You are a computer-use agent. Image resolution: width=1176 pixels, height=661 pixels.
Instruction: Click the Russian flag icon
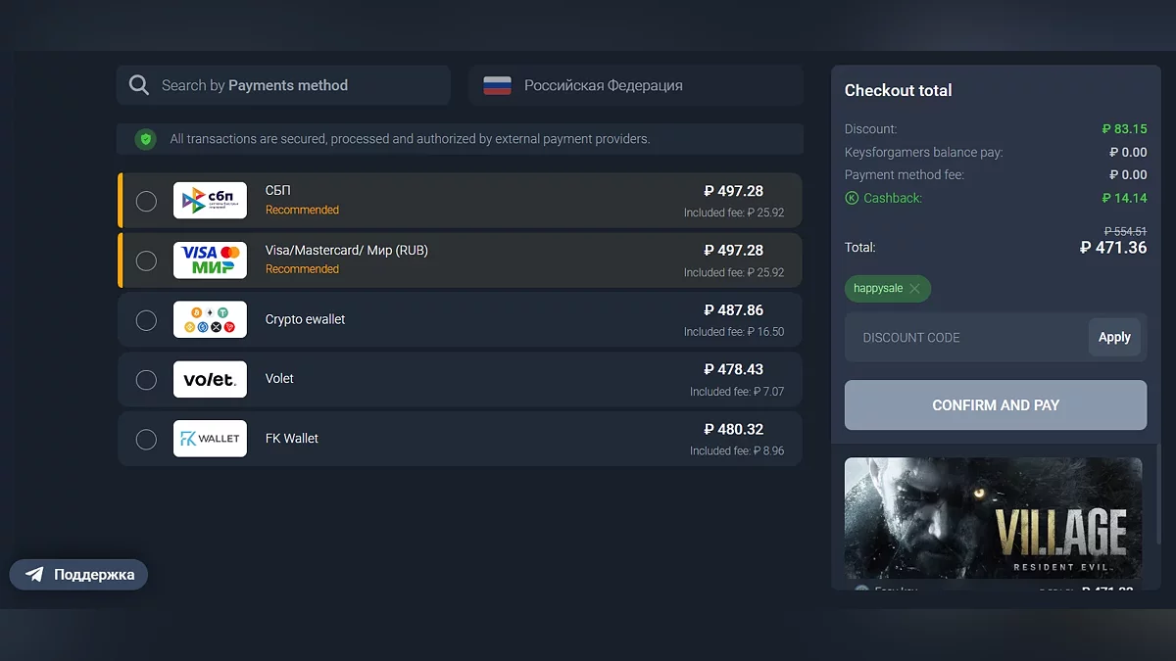click(x=498, y=85)
